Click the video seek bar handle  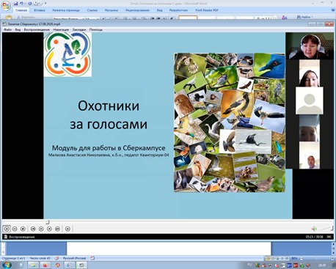pos(48,222)
